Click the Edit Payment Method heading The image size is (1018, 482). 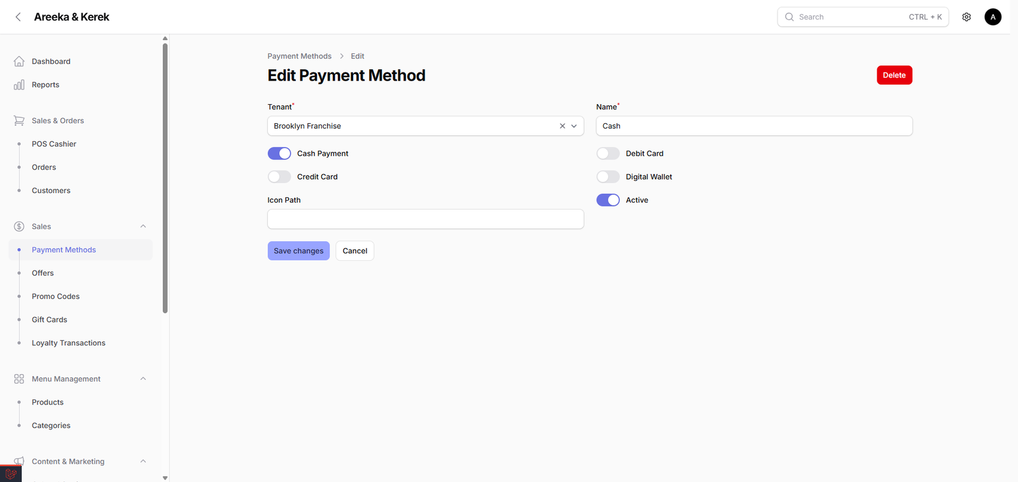coord(346,76)
